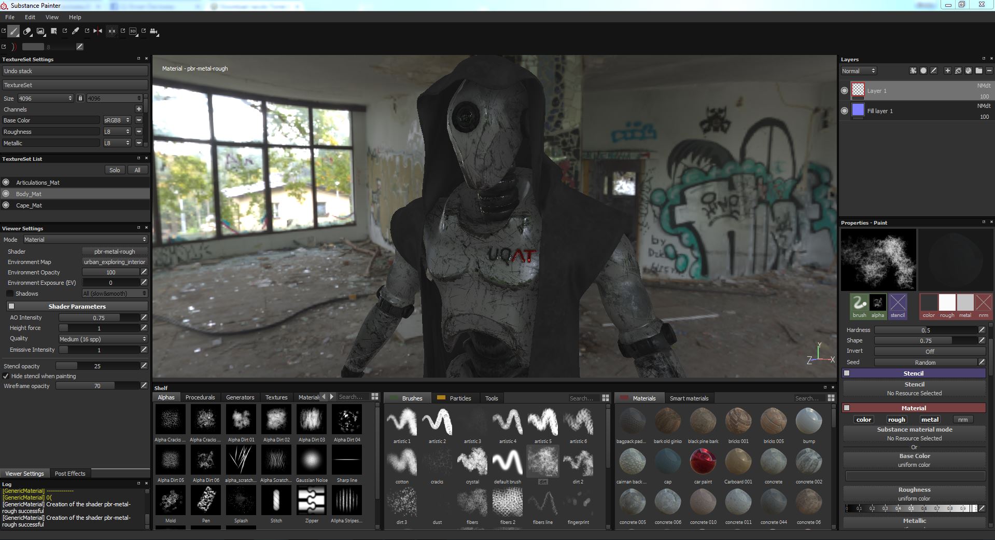Hide Fill layer 1 visibility
995x540 pixels.
(845, 110)
